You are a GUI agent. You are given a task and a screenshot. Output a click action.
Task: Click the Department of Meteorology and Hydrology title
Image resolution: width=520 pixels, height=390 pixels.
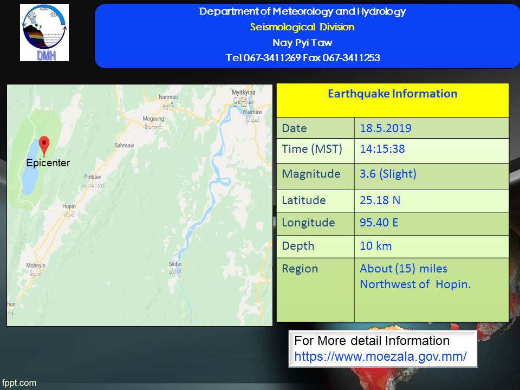pyautogui.click(x=302, y=11)
